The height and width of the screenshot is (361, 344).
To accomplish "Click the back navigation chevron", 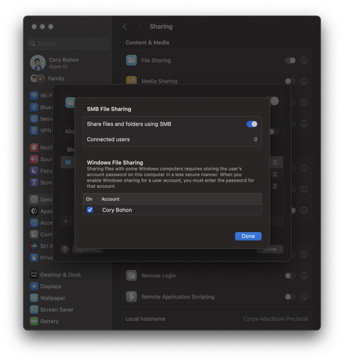I will coord(124,26).
